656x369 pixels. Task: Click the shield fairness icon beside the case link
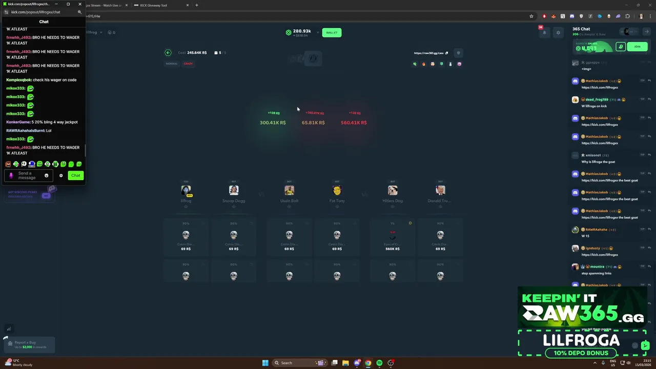pos(458,53)
